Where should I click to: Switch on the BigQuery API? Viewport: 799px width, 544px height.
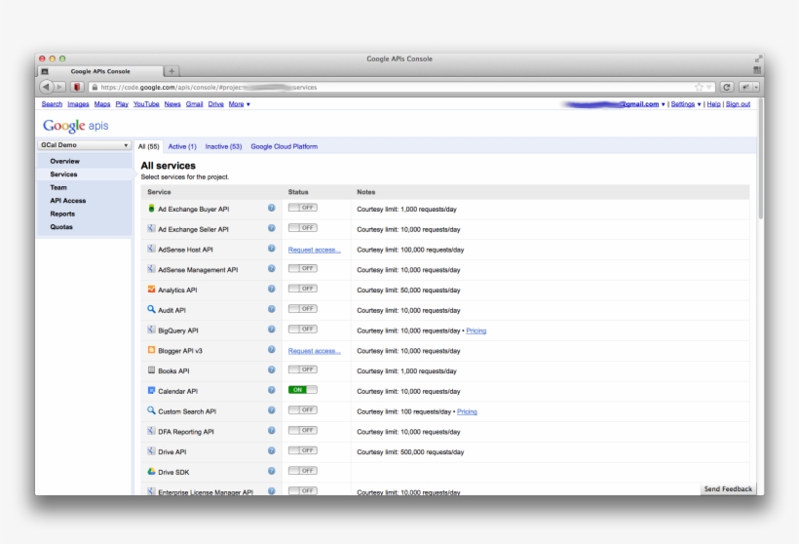303,329
